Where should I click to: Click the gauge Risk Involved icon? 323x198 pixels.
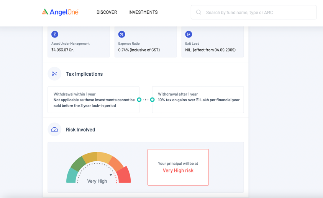(54, 130)
